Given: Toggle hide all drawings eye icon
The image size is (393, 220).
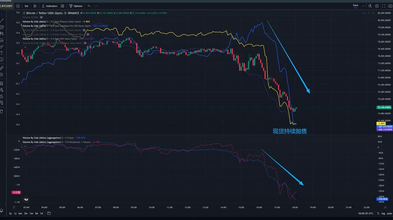Looking at the screenshot, I should [x=2, y=103].
